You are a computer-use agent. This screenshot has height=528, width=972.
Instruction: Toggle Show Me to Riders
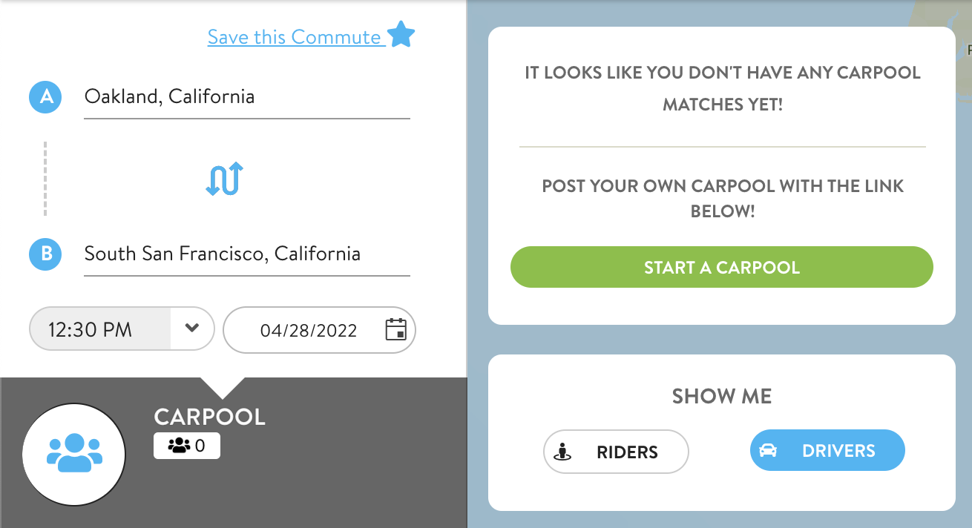616,452
